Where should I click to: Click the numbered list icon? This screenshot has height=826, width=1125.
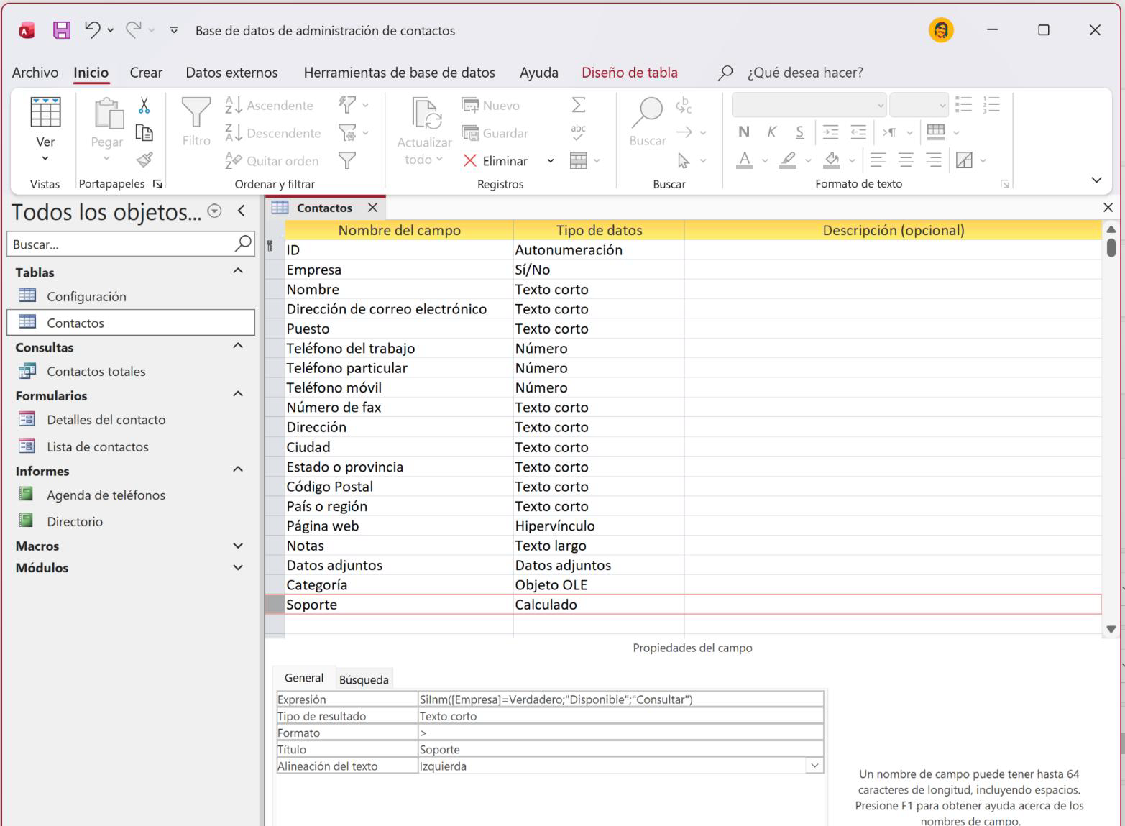991,105
